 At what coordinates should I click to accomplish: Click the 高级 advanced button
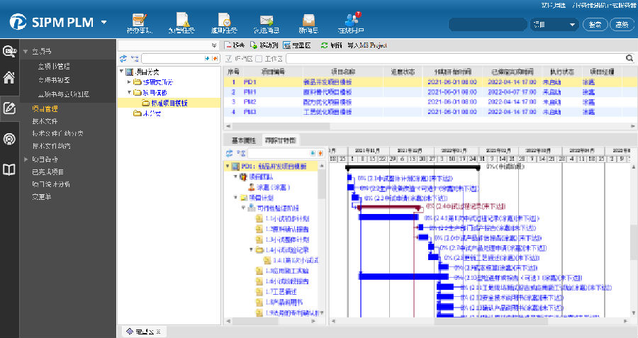click(x=622, y=24)
